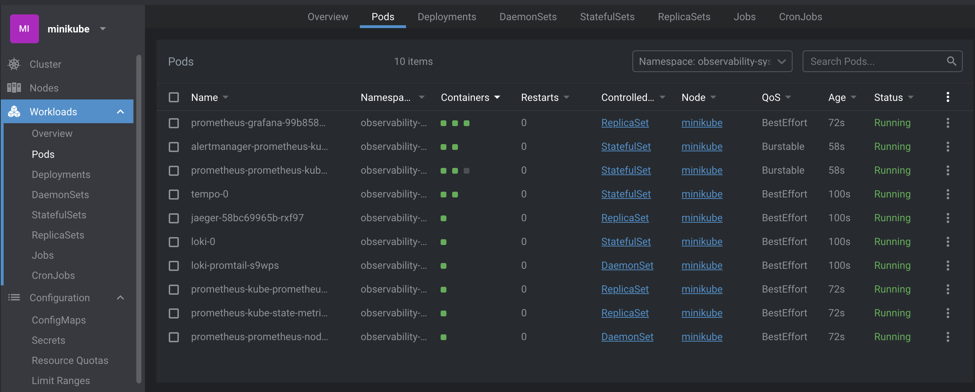
Task: Click the MI cluster avatar icon
Action: point(24,29)
